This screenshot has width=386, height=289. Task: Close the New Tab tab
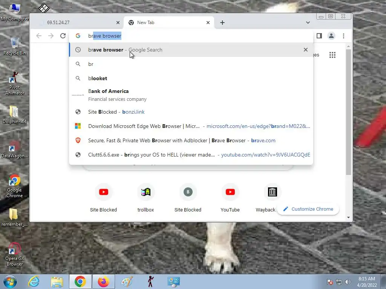coord(208,23)
